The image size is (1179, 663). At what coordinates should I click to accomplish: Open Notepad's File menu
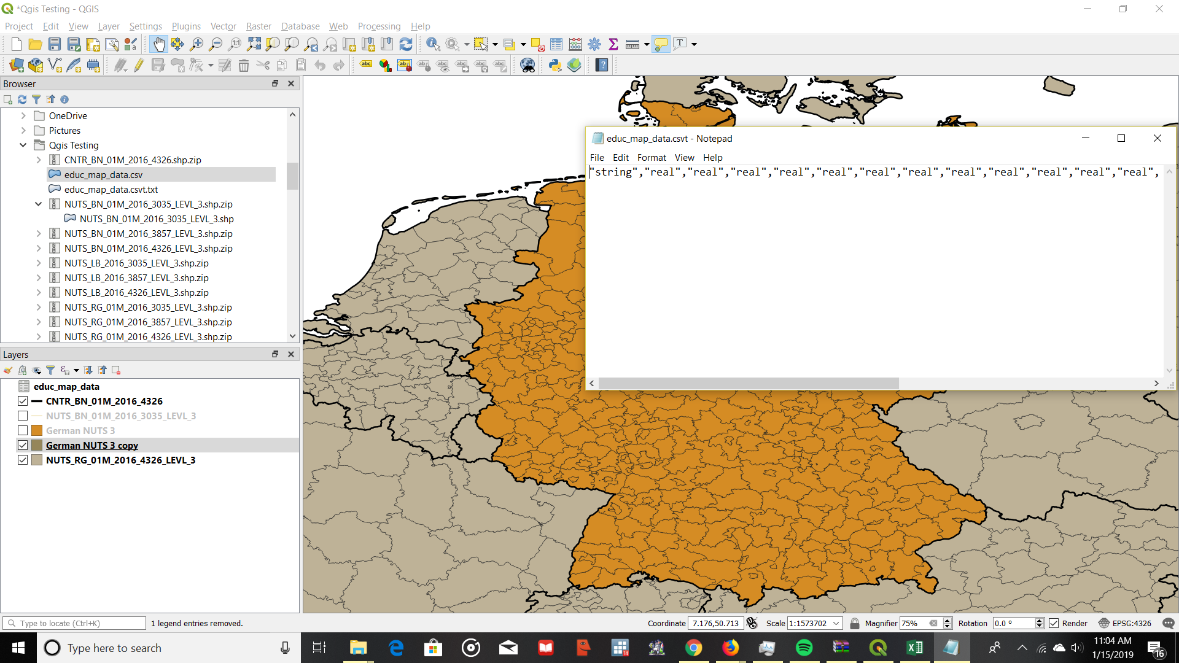pos(597,158)
